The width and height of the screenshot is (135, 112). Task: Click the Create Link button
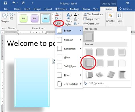91,24
